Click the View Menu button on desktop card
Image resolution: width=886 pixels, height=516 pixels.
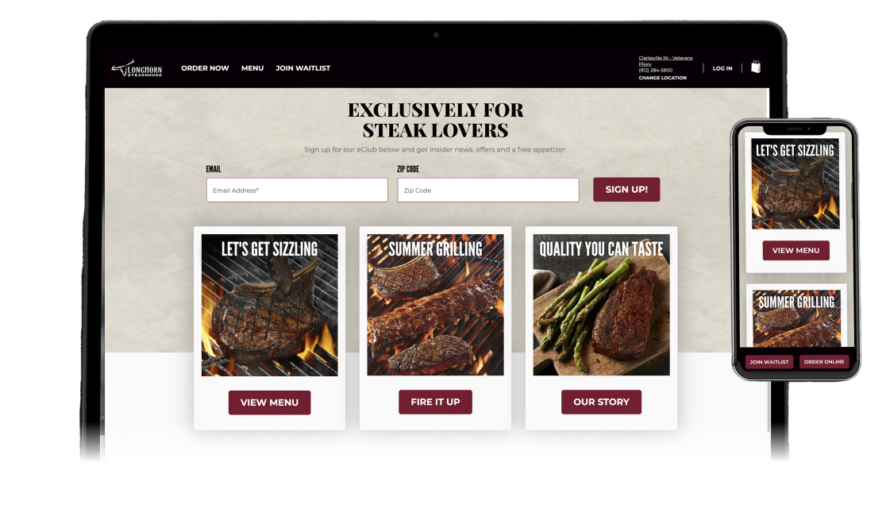click(x=269, y=402)
